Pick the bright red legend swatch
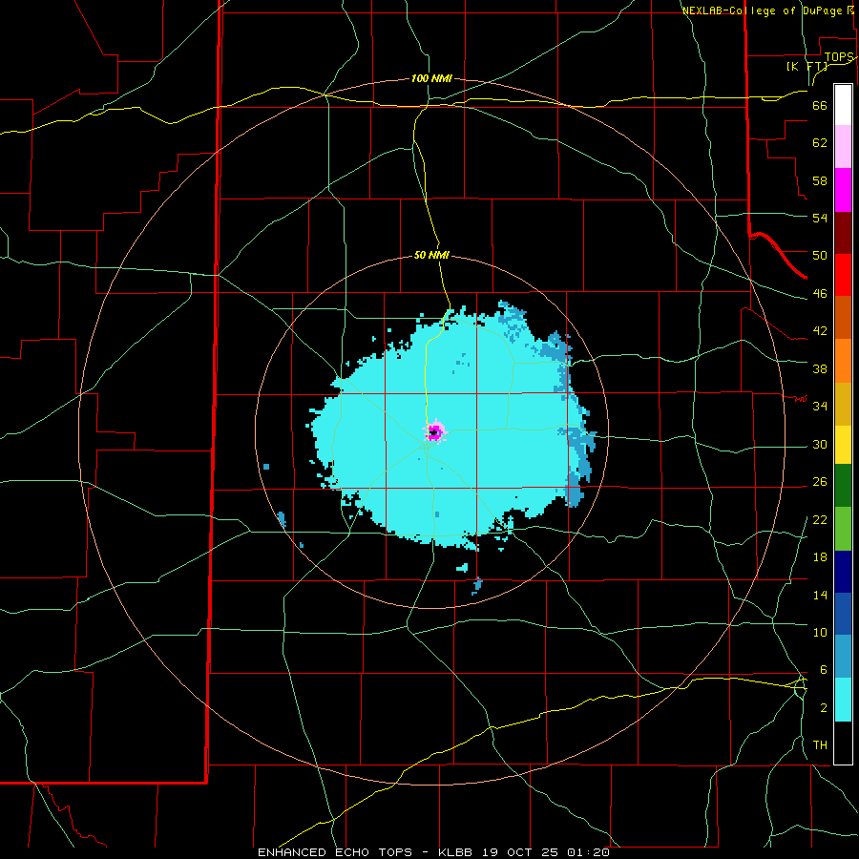 point(843,275)
